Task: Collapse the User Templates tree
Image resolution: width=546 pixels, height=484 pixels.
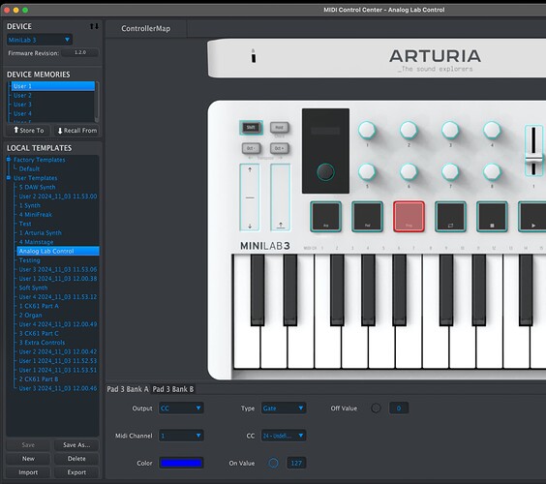Action: click(9, 178)
